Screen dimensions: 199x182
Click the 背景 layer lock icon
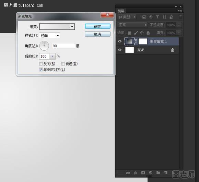click(173, 50)
